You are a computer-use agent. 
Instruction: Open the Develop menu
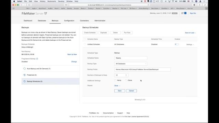click(x=61, y=1)
